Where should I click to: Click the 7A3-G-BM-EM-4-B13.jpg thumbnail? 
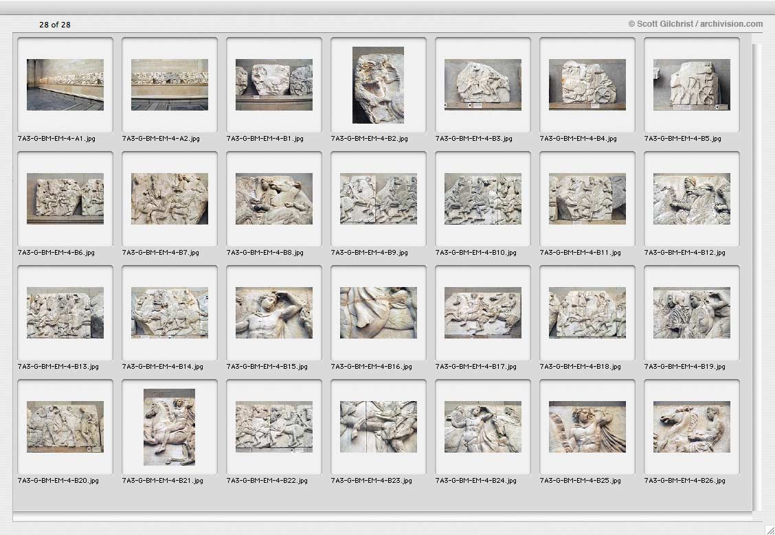coord(65,312)
